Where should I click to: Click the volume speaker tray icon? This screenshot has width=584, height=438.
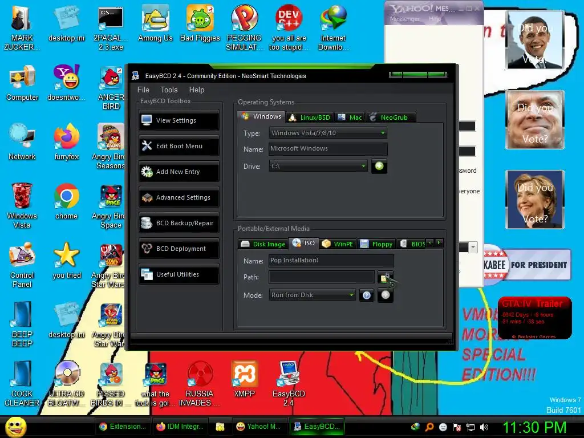(484, 427)
